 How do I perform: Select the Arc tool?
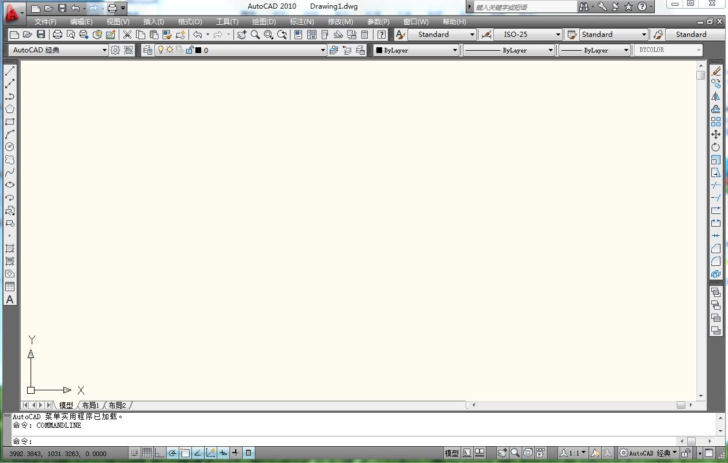point(10,134)
